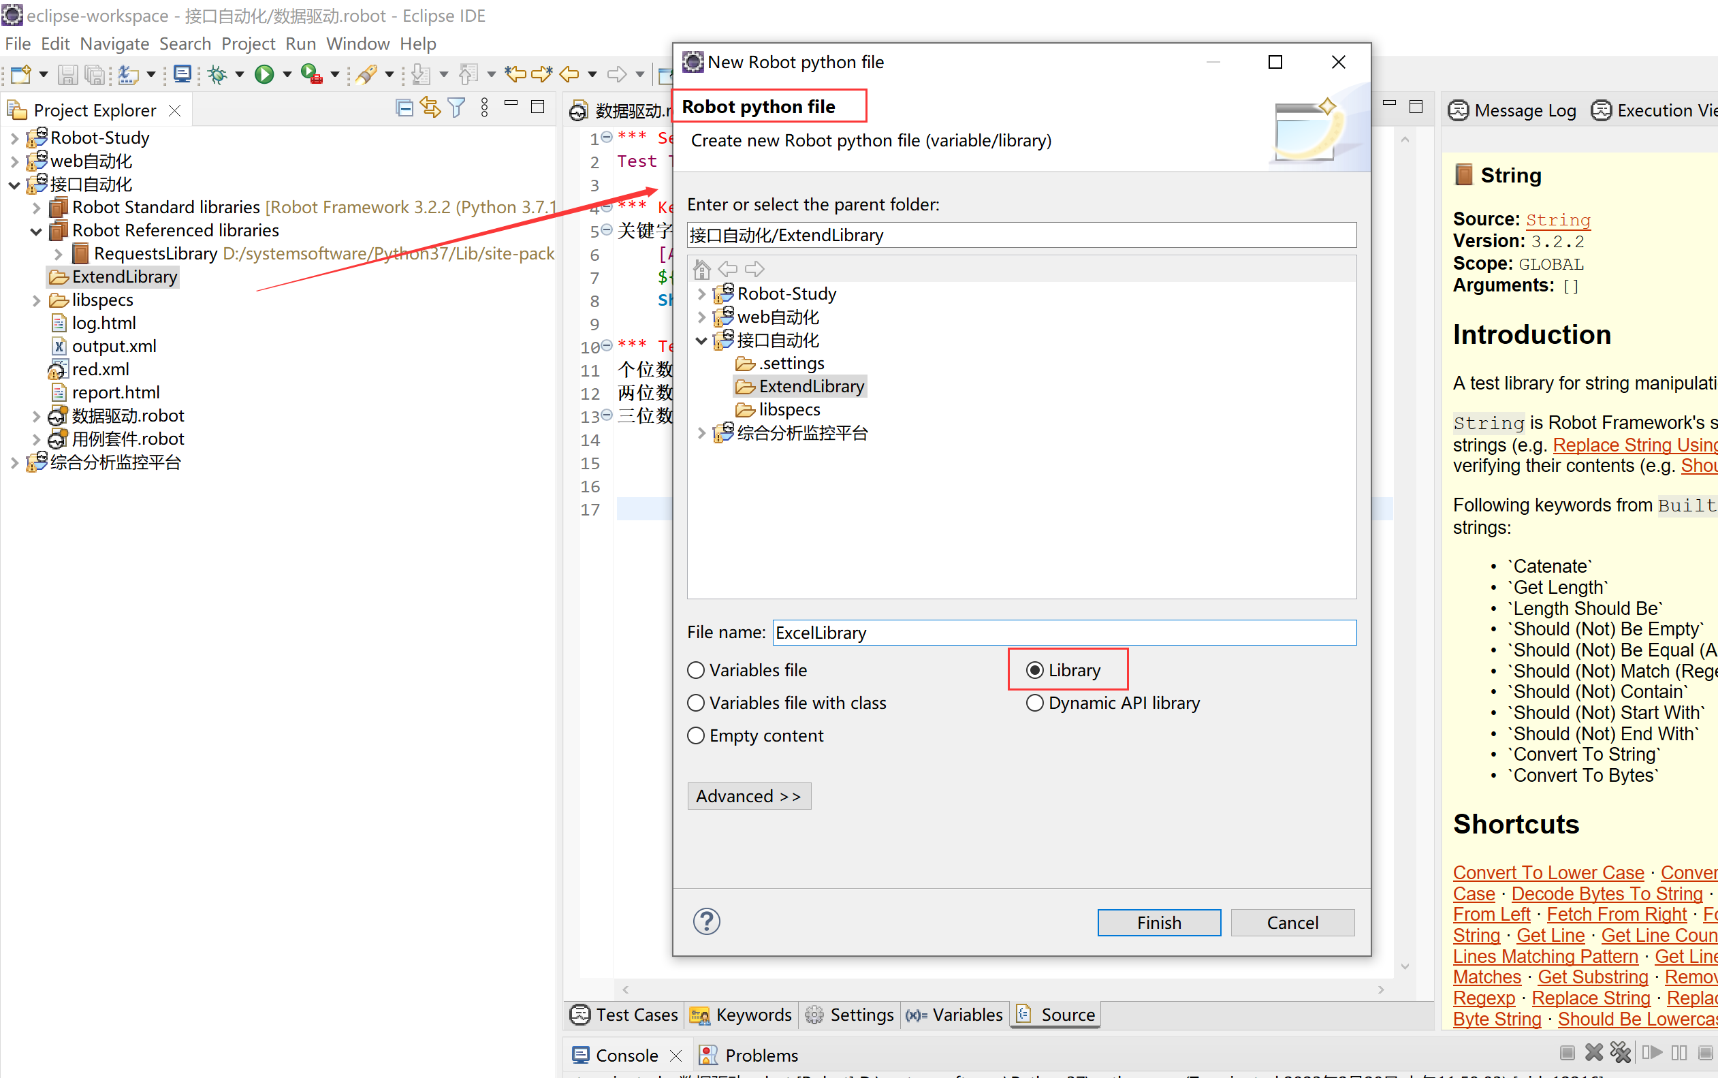Toggle Link with Editor icon
Image resolution: width=1718 pixels, height=1078 pixels.
[430, 108]
